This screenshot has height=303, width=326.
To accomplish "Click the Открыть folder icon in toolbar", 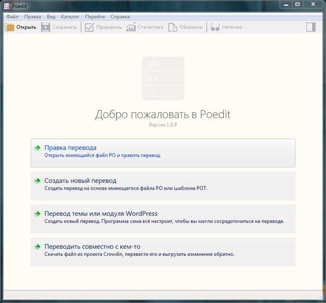I will pyautogui.click(x=9, y=27).
